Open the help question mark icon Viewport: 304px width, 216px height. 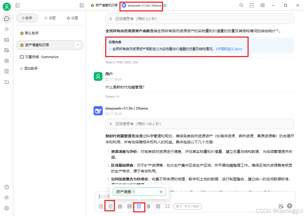pyautogui.click(x=7, y=187)
